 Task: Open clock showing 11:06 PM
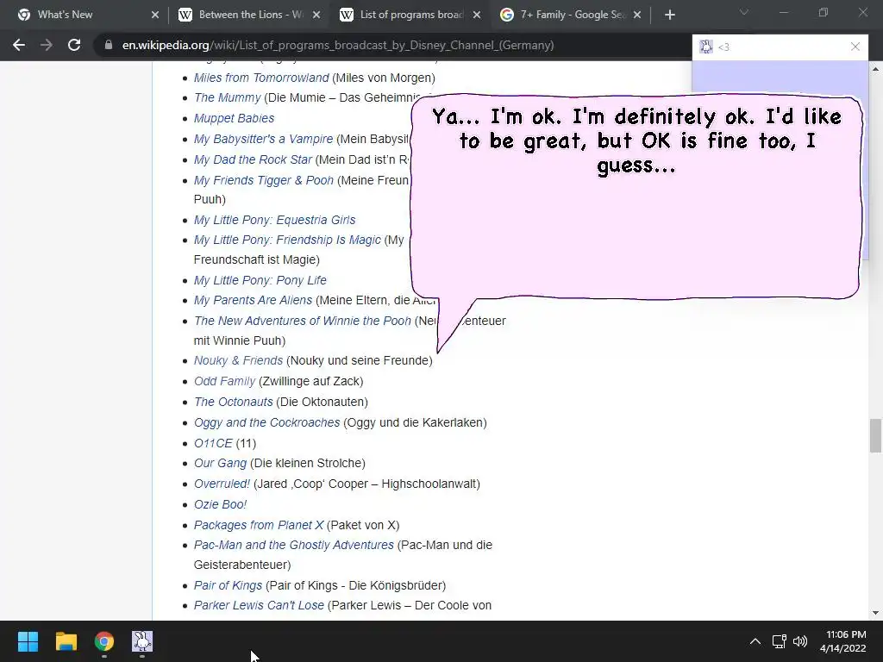click(843, 641)
